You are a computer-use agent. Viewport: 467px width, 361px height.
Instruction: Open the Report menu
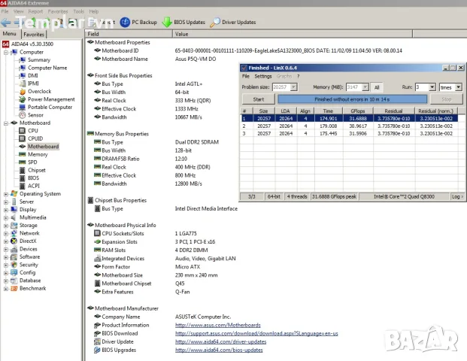pos(35,11)
